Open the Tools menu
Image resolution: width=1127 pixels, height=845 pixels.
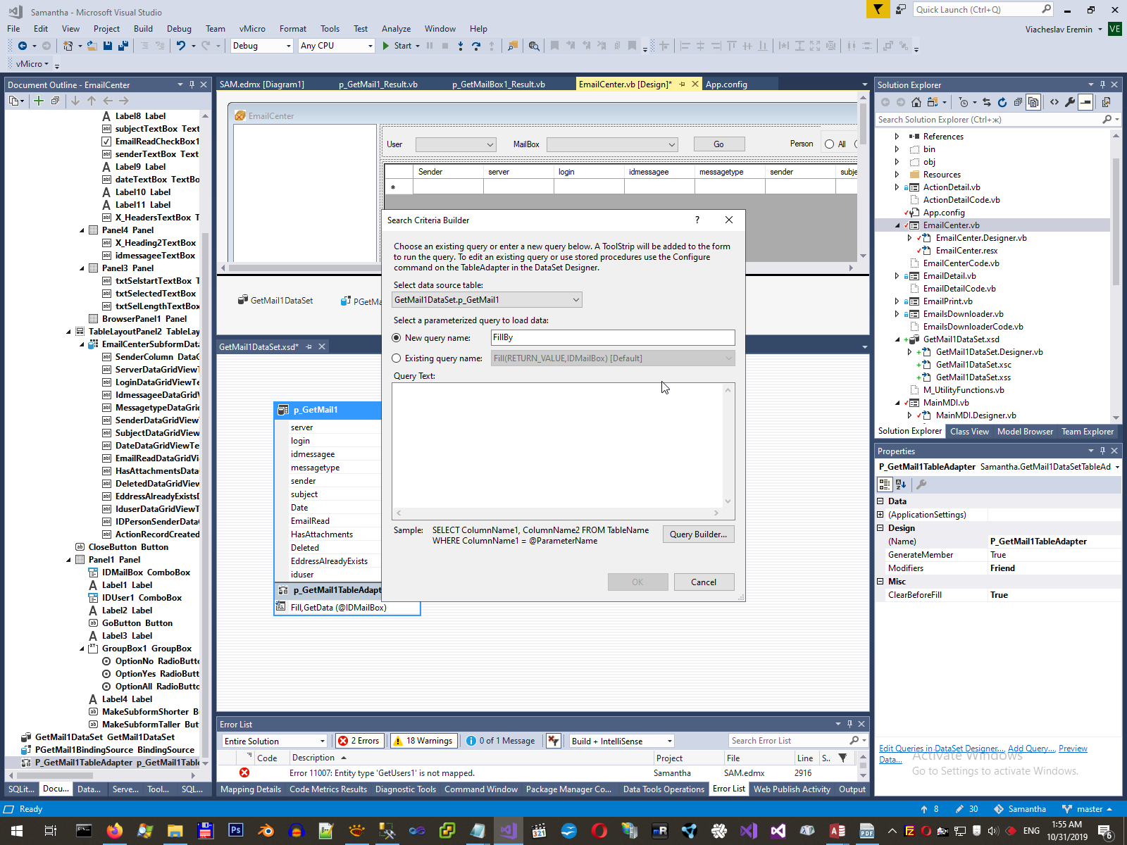click(330, 29)
